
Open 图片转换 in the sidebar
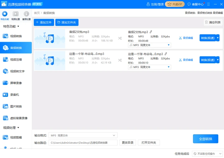(x=16, y=106)
